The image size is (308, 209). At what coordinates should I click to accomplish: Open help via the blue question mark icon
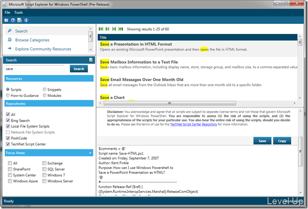pyautogui.click(x=13, y=20)
